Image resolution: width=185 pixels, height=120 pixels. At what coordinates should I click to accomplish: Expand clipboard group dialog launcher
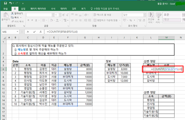click(24, 26)
